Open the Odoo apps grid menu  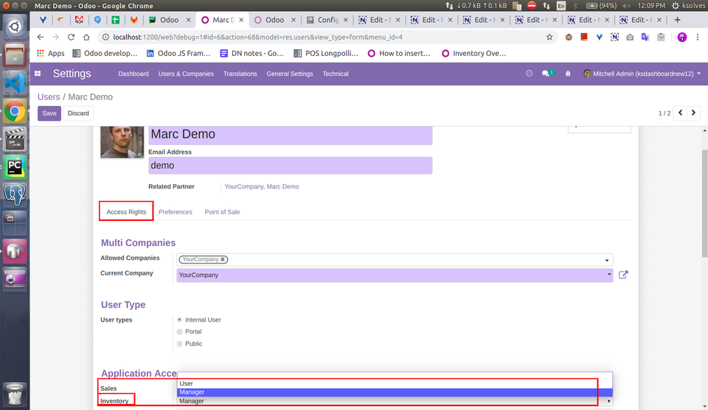click(38, 74)
